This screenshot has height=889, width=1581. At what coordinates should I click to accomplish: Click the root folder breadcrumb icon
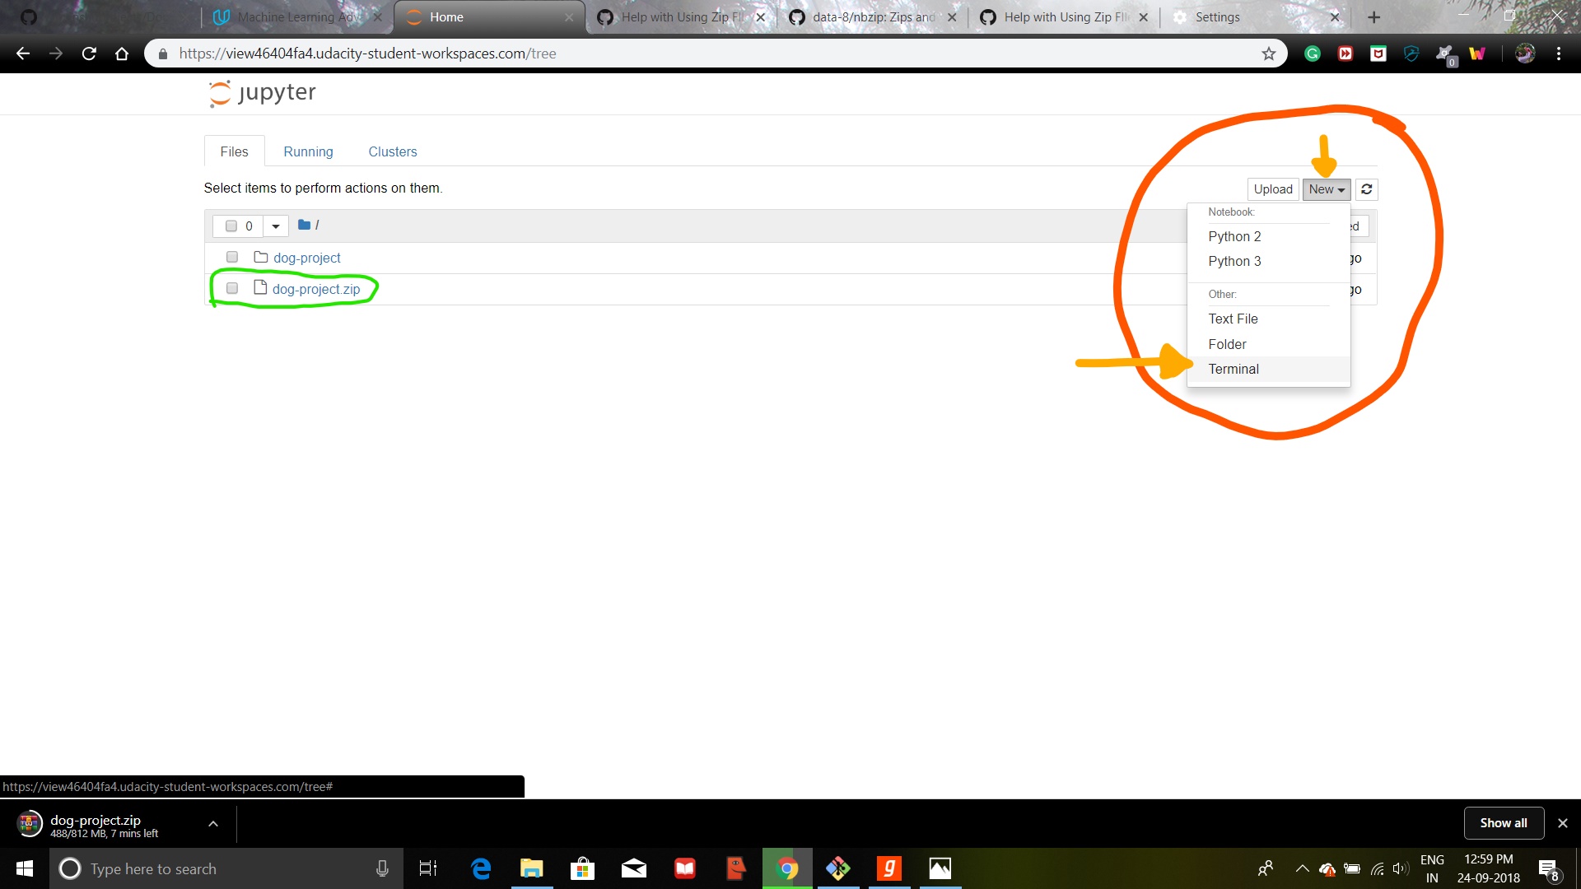(304, 225)
